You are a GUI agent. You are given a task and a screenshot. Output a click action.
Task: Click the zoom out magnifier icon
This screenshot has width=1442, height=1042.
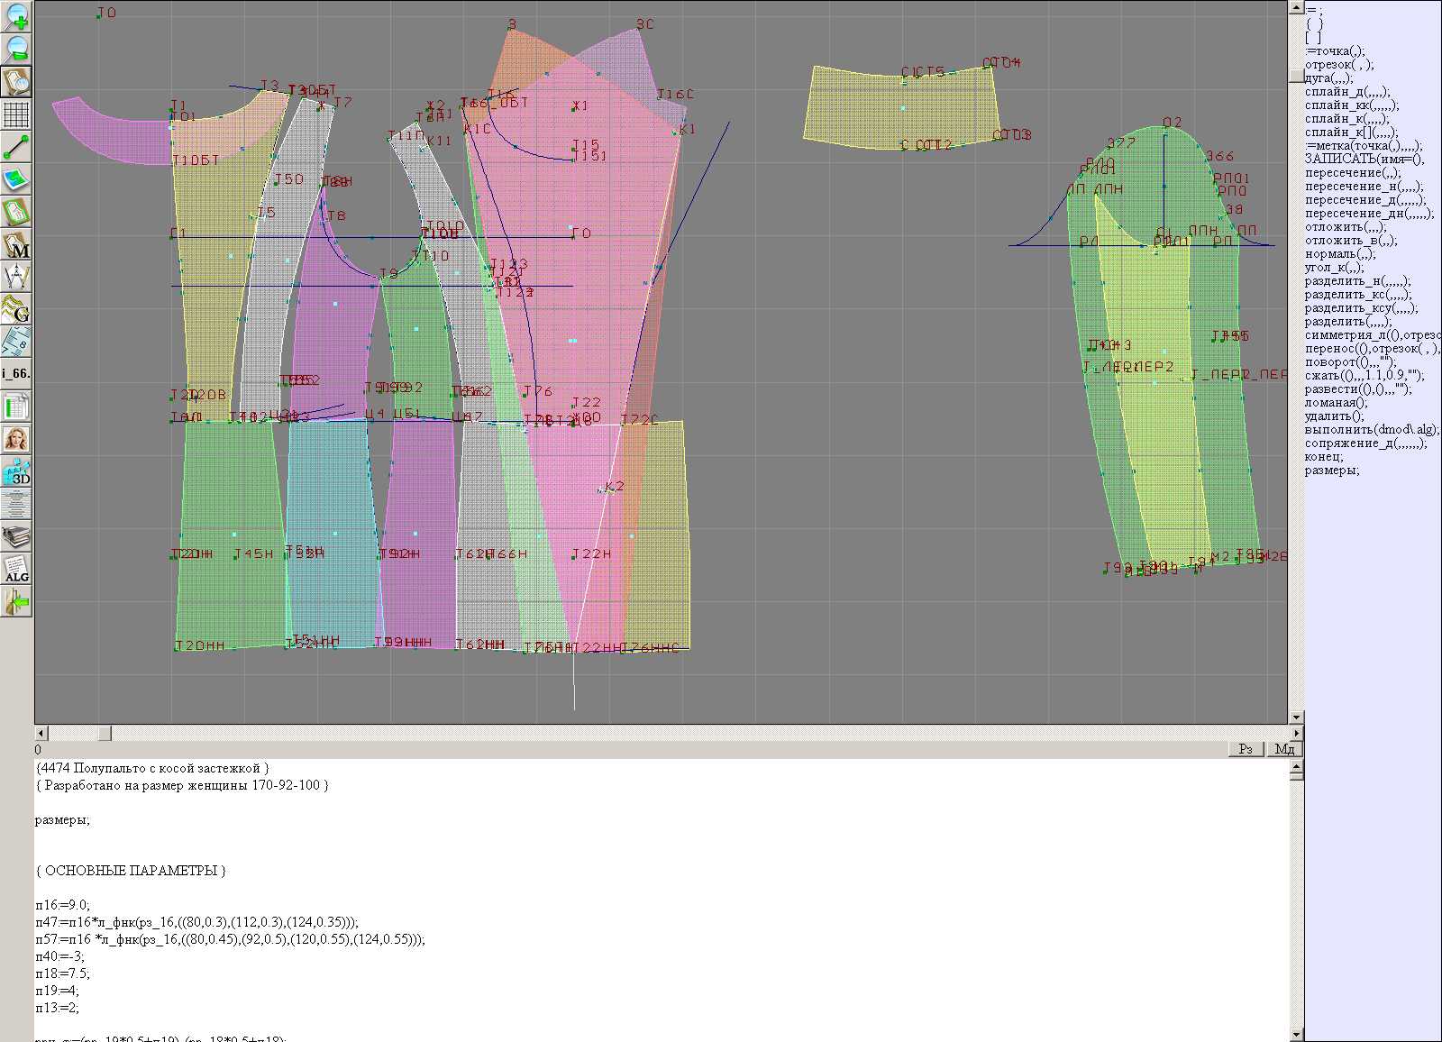click(x=16, y=49)
